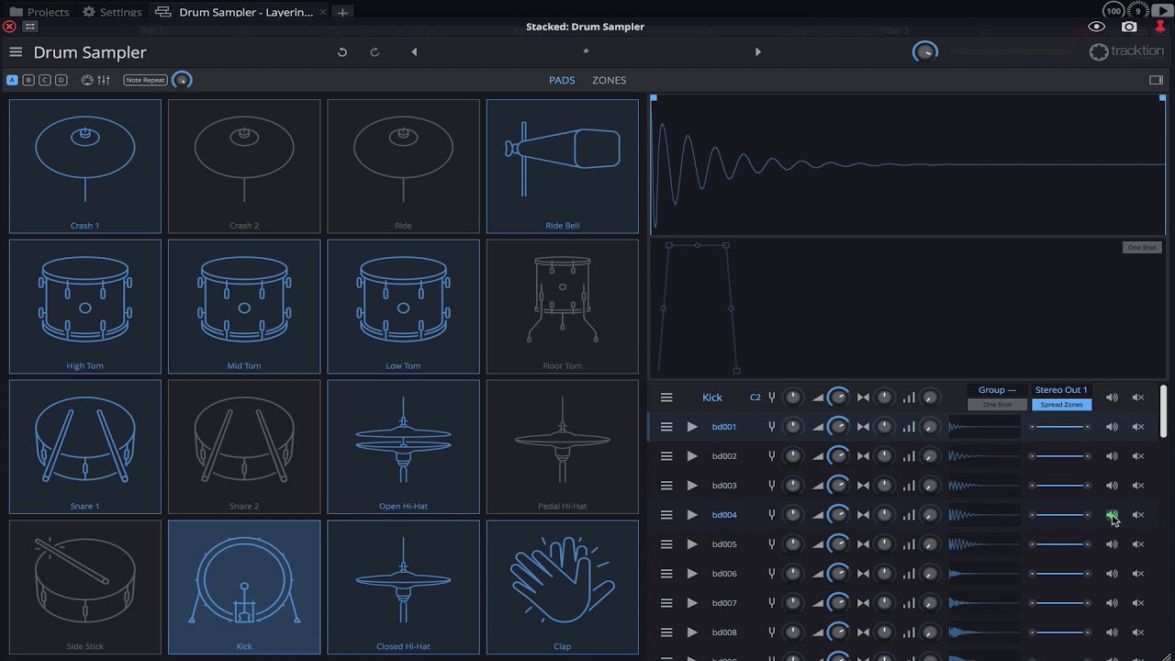Open the bd007 layer row menu

(x=666, y=603)
